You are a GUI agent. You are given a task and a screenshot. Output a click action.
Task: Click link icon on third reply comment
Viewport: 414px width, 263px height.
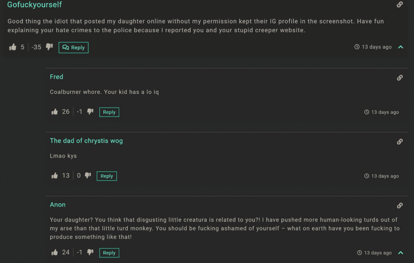point(400,205)
